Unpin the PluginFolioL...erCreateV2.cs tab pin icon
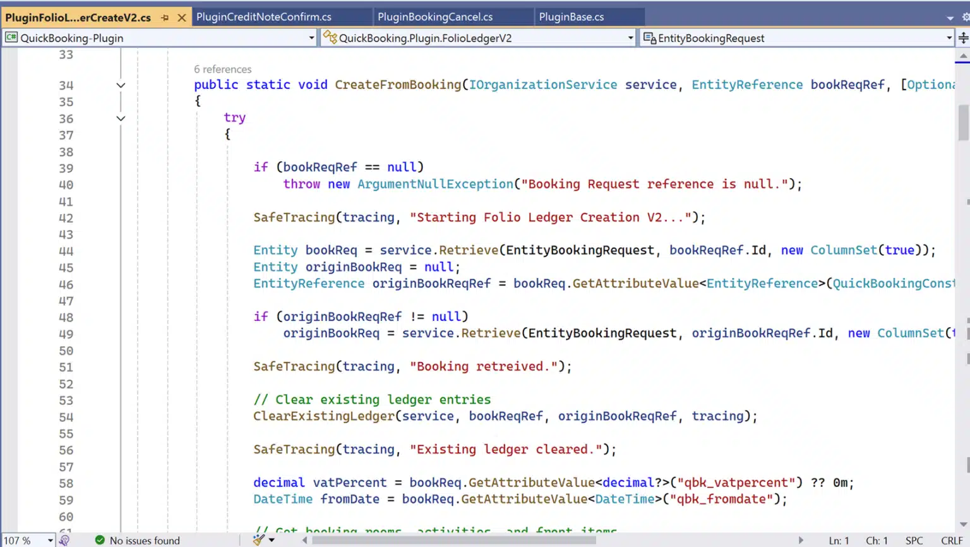 [165, 18]
